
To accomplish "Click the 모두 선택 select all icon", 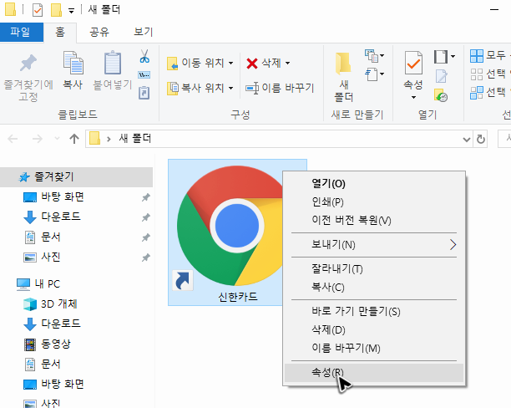I will click(477, 56).
